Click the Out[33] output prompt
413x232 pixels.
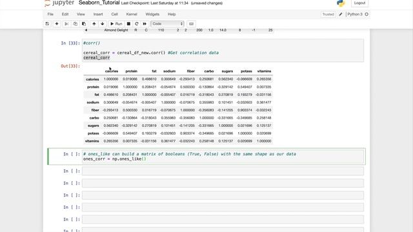70,66
